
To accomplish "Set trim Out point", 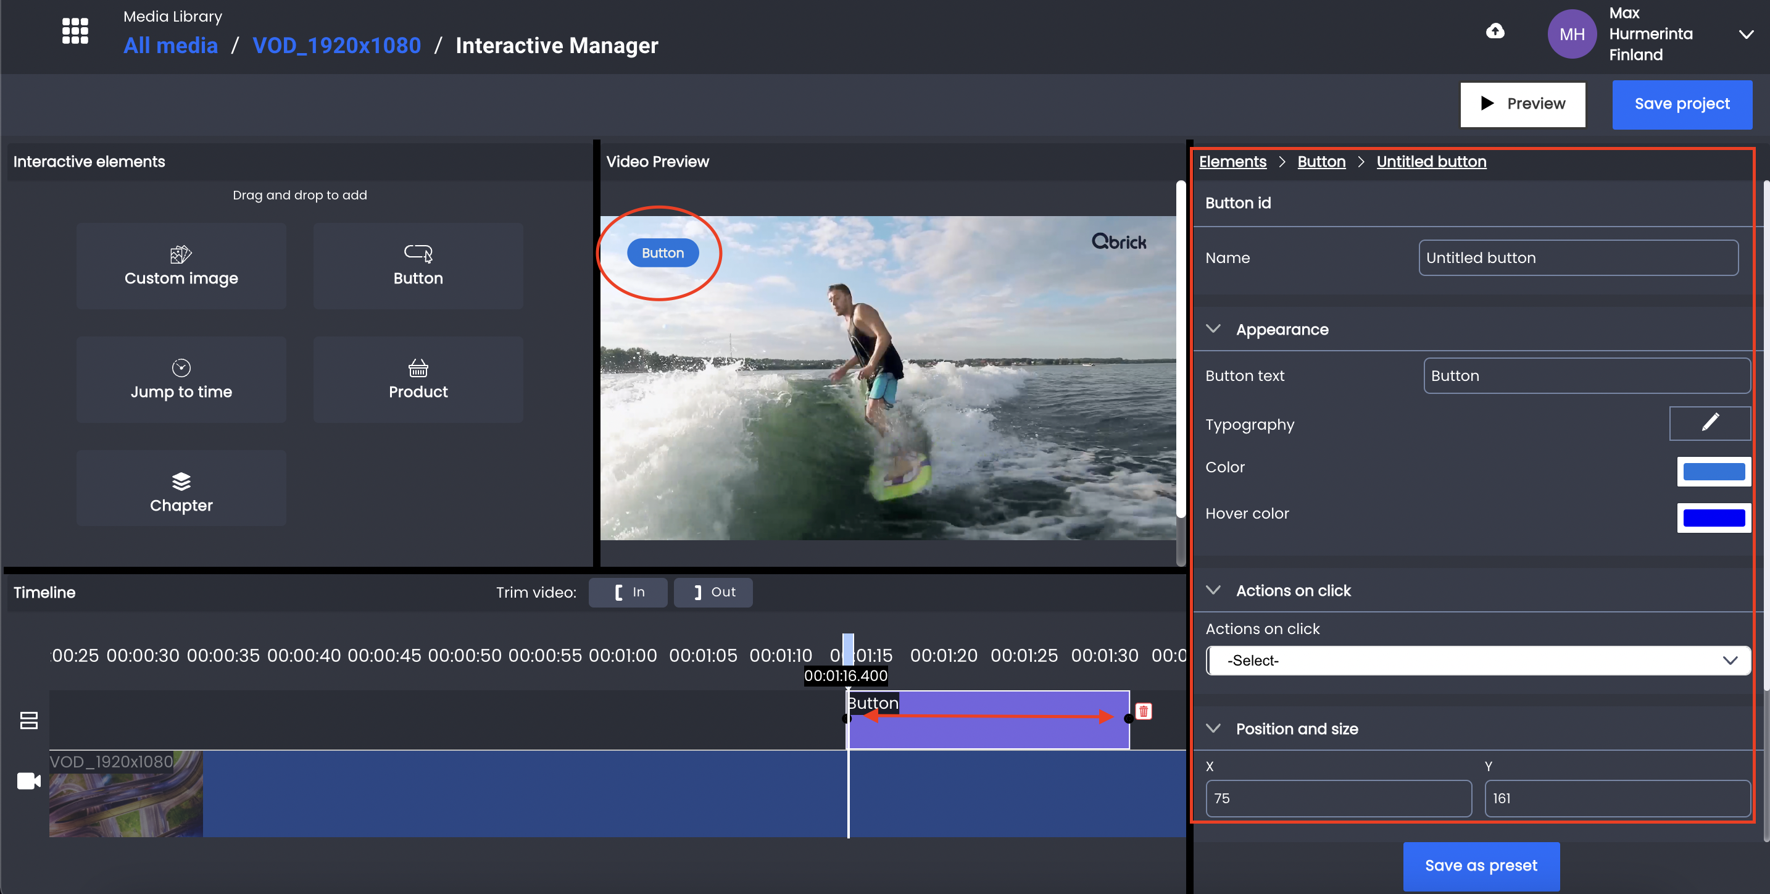I will [713, 592].
